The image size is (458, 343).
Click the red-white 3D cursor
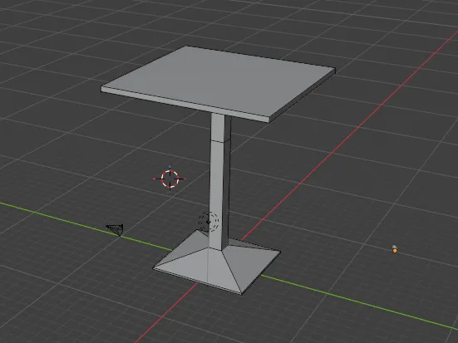tap(170, 179)
